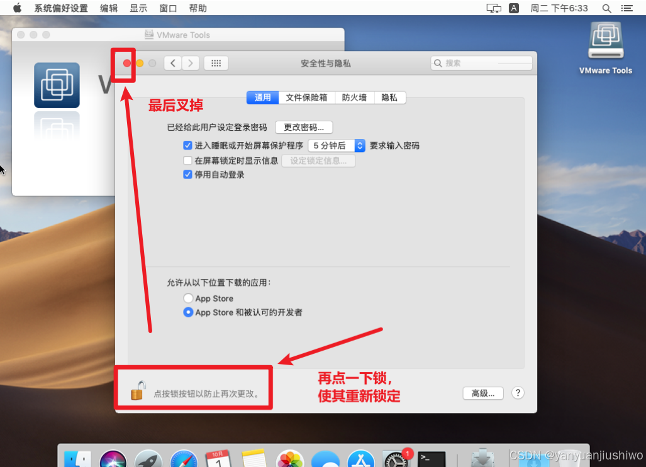Open Finder from the Dock
646x467 pixels.
[77, 459]
